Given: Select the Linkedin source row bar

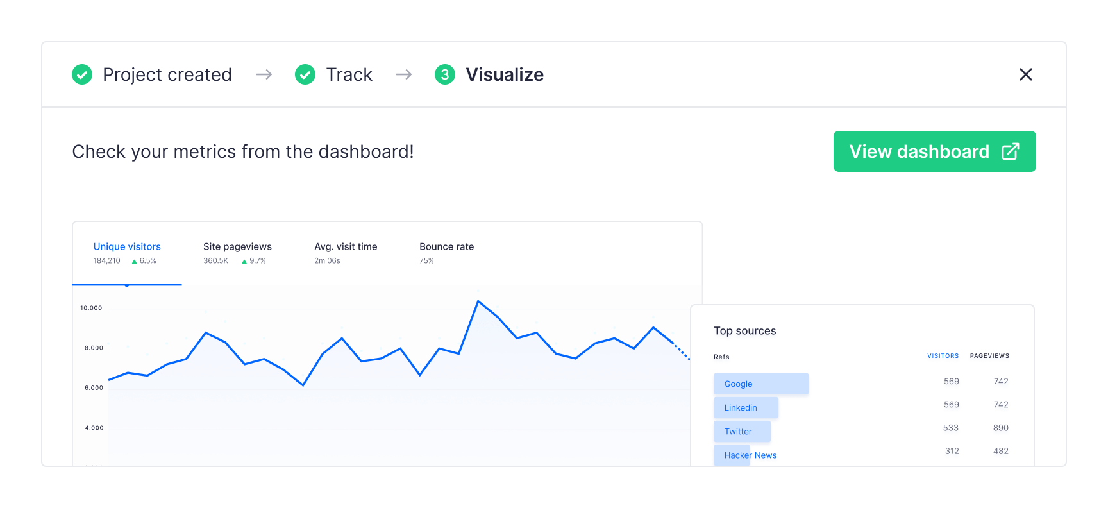Looking at the screenshot, I should coord(746,407).
